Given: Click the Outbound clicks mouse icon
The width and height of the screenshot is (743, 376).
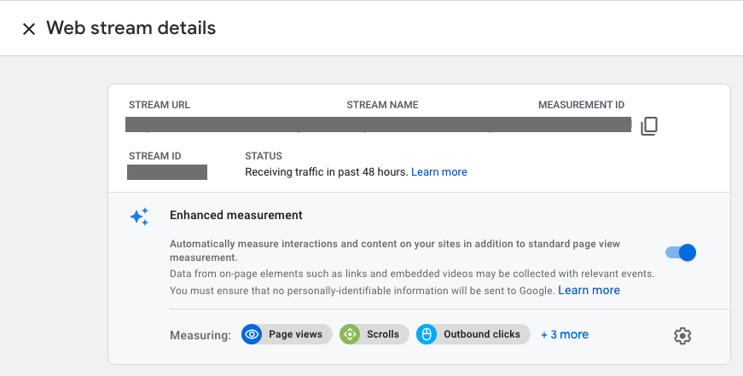Looking at the screenshot, I should pos(427,334).
